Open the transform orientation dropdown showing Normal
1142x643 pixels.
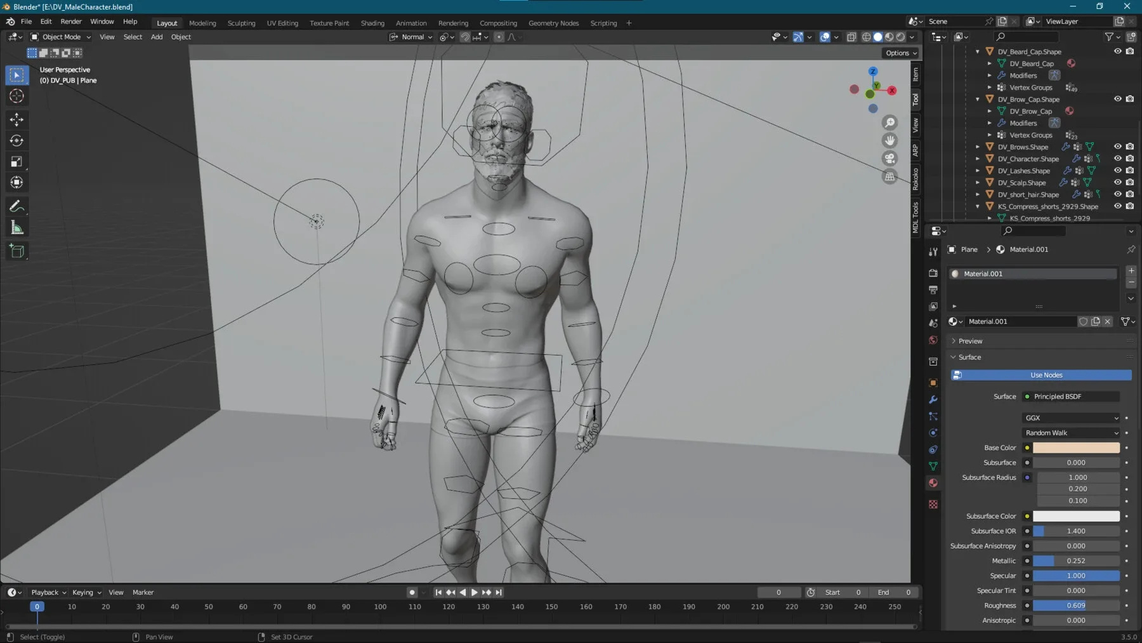(x=411, y=37)
